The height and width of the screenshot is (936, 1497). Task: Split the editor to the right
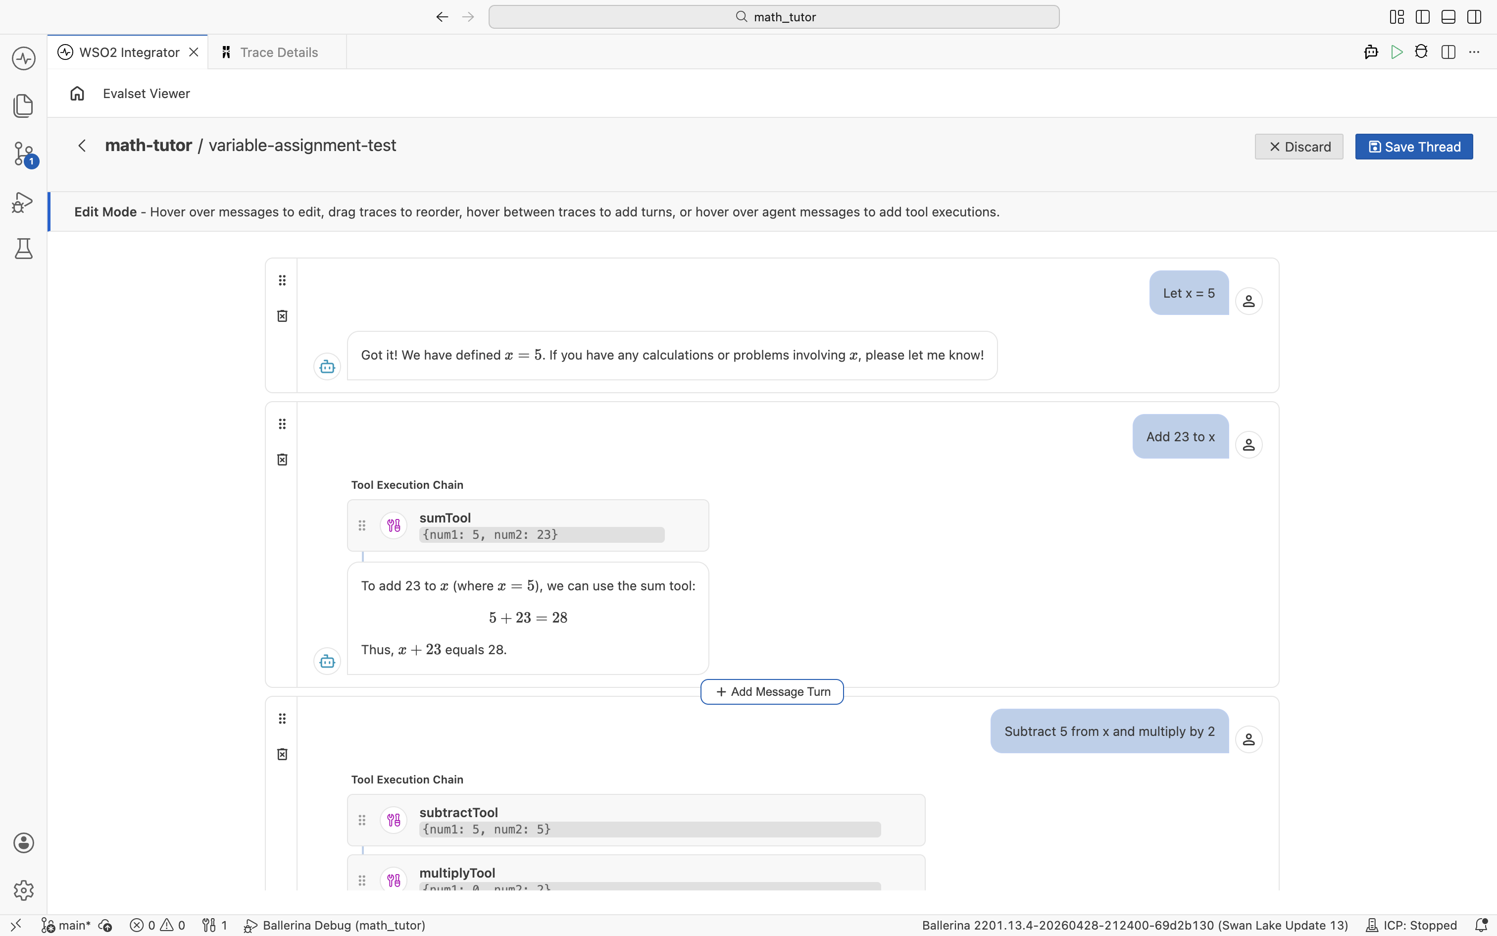click(x=1448, y=52)
